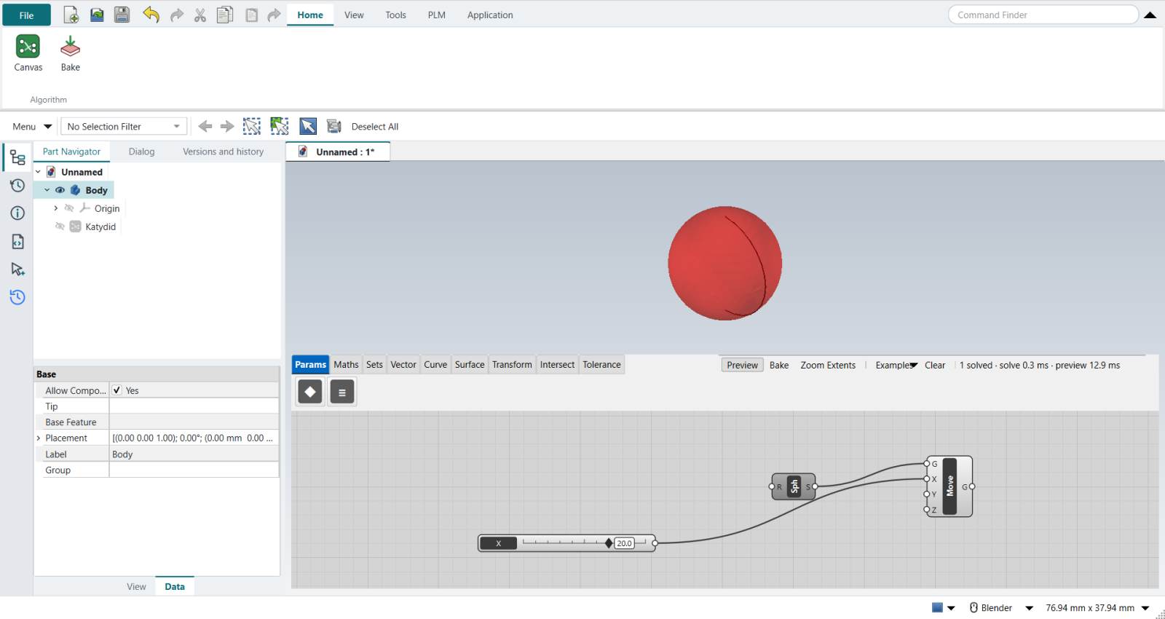Collapse the Unnamed root tree node
Viewport: 1165px width, 619px height.
click(x=38, y=172)
